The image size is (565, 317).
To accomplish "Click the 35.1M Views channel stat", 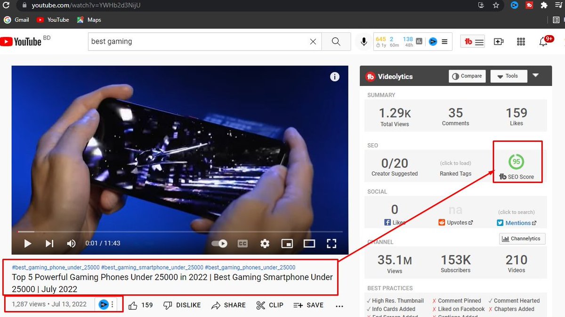I will tap(395, 263).
